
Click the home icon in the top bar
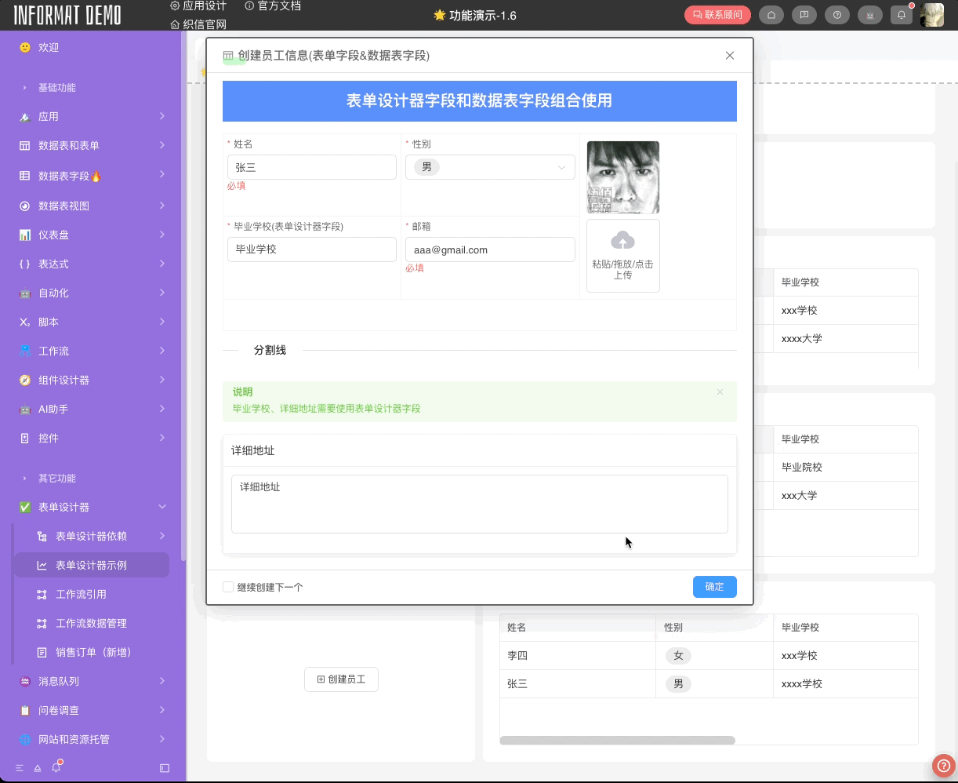click(x=771, y=15)
